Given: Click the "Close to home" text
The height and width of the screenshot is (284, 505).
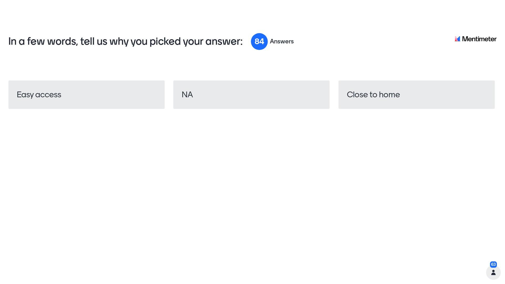Looking at the screenshot, I should pos(373,95).
